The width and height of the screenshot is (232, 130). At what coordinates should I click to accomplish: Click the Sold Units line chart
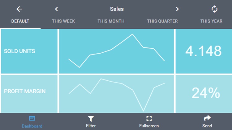pos(117,51)
